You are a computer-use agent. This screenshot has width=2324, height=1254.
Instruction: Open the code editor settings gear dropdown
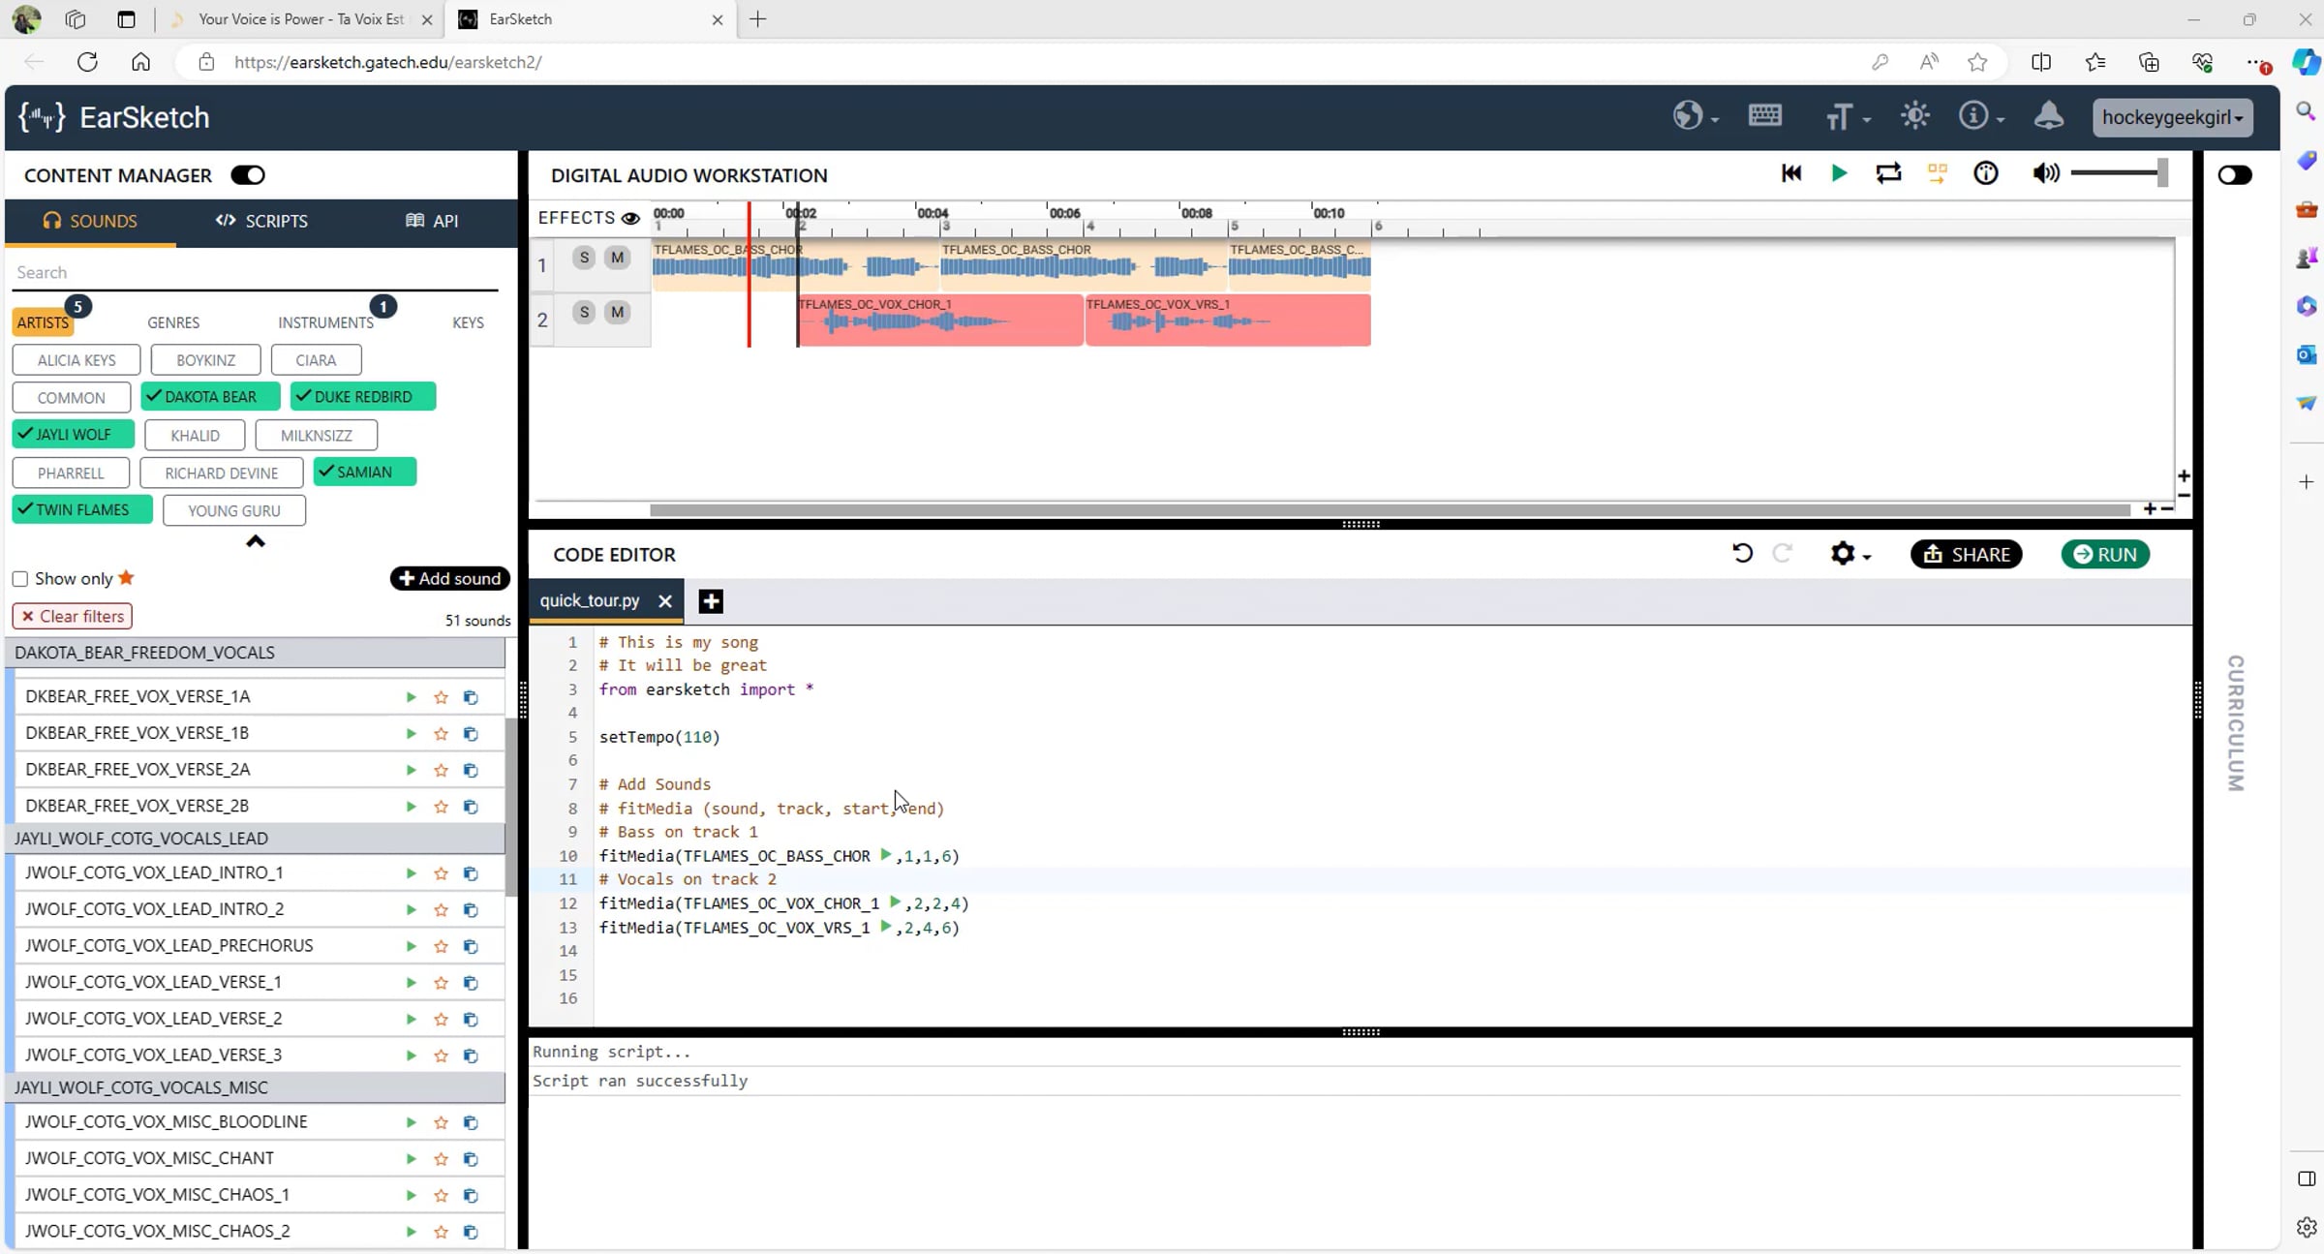[1849, 554]
